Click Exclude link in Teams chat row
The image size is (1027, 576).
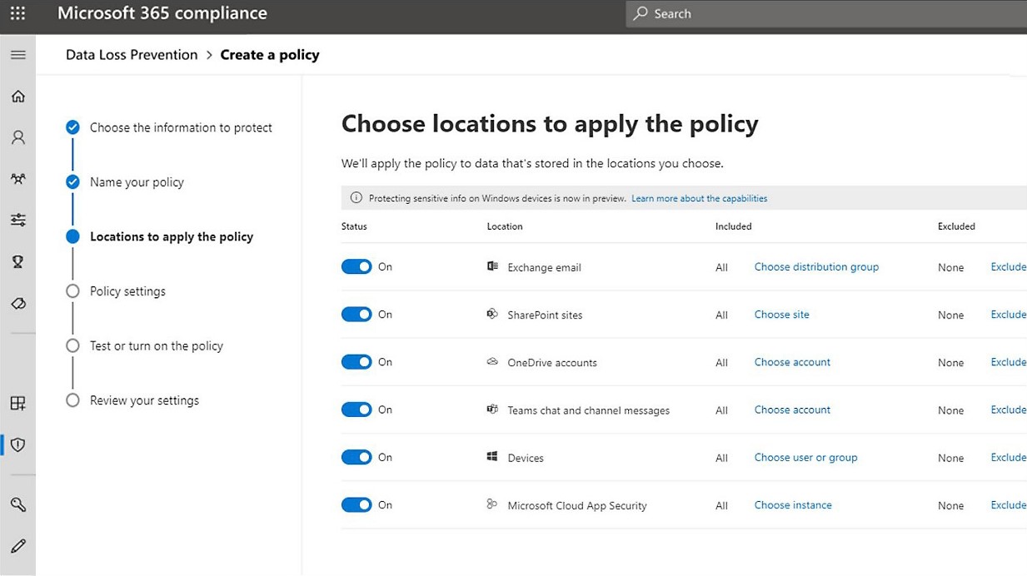(1009, 410)
